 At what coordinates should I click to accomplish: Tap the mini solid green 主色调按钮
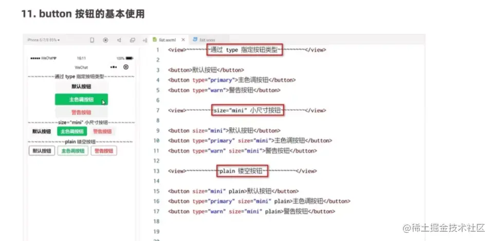coord(72,131)
